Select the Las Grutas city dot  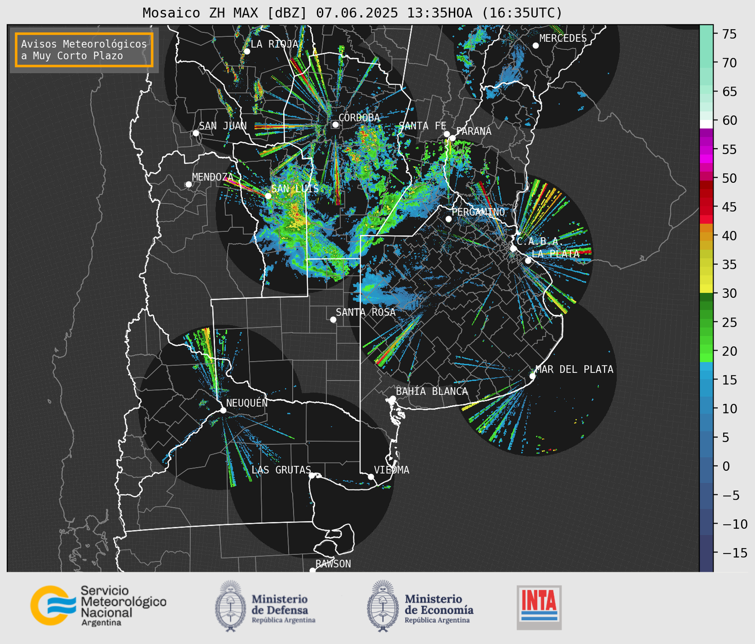point(311,475)
